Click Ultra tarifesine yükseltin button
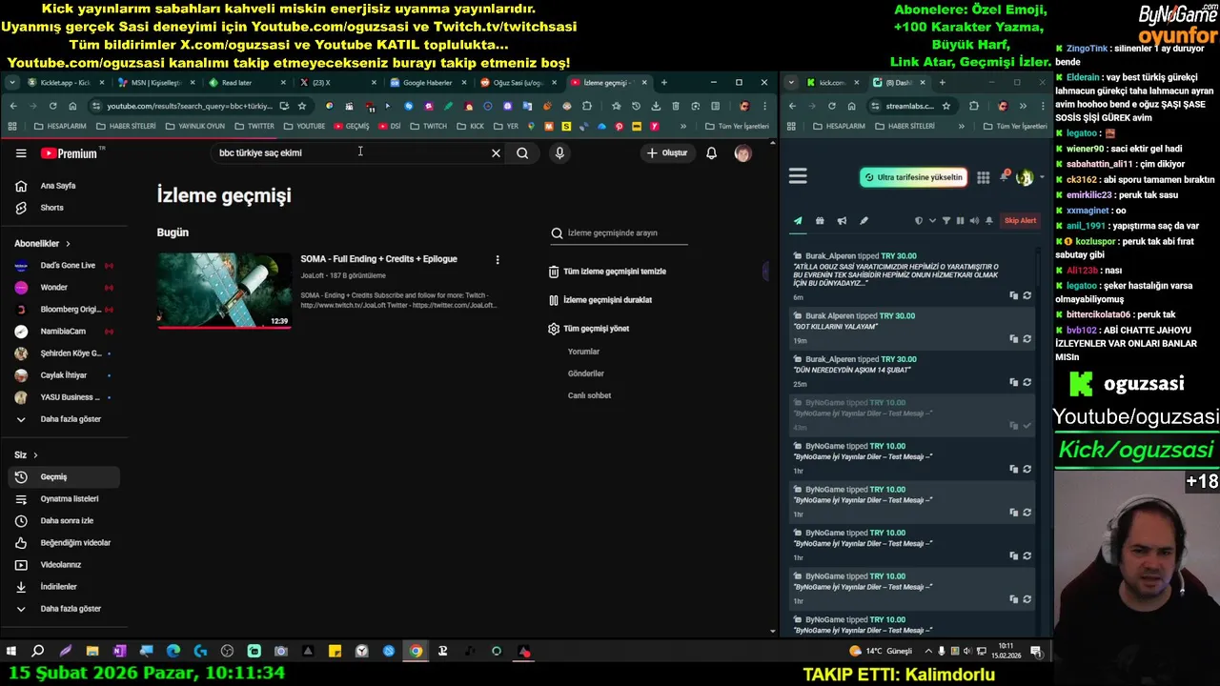The width and height of the screenshot is (1220, 686). tap(913, 177)
